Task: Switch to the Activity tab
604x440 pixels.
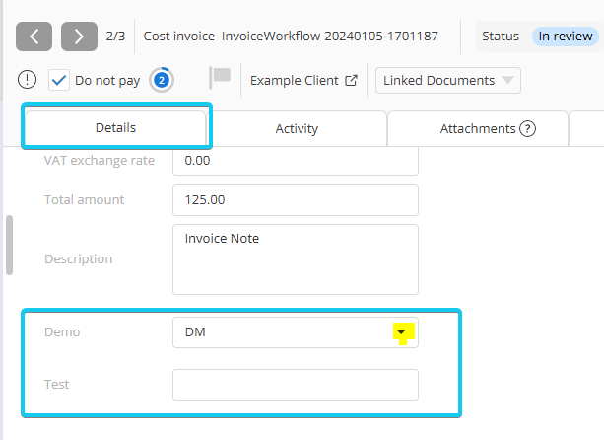Action: (297, 128)
